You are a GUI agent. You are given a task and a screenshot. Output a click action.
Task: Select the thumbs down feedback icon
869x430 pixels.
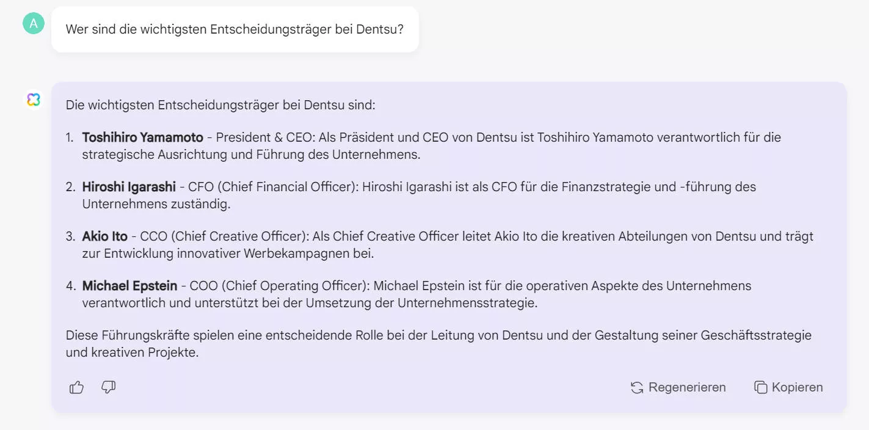click(108, 387)
